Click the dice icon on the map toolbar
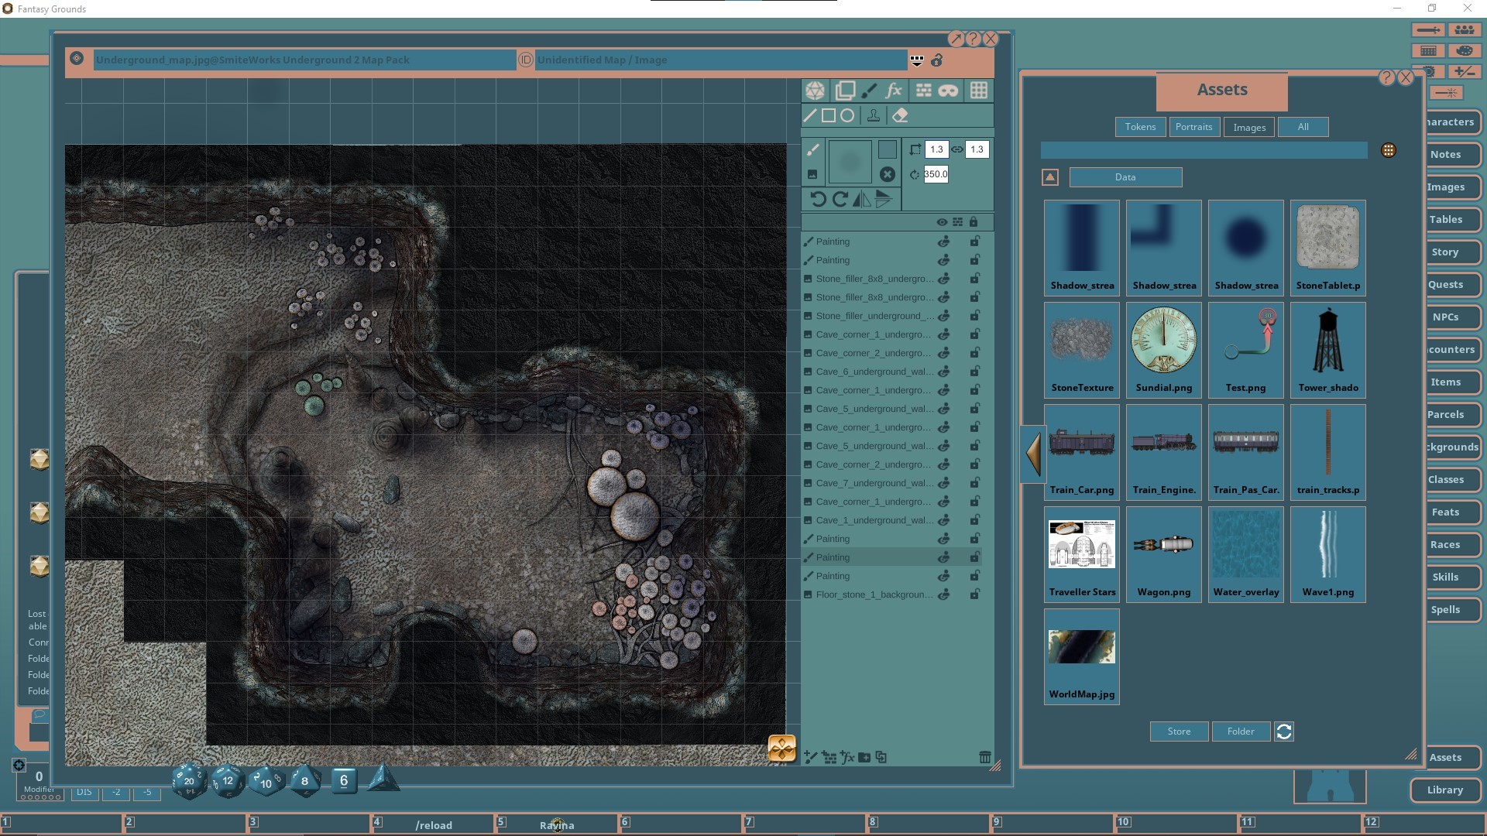This screenshot has width=1487, height=836. (815, 91)
